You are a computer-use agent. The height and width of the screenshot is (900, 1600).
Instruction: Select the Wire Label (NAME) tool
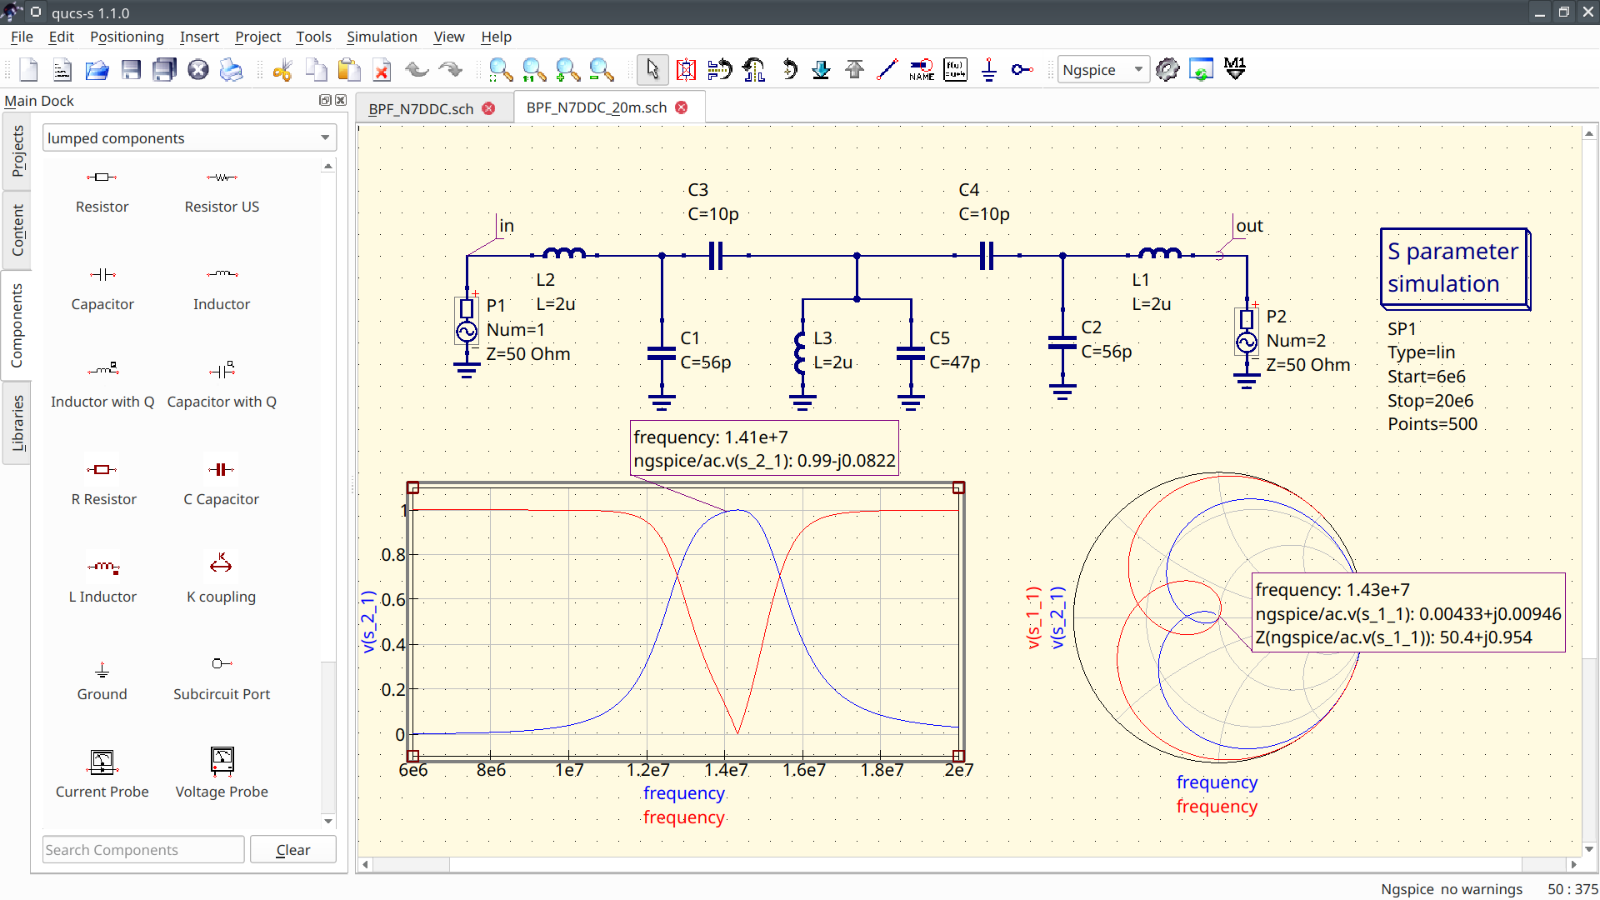click(x=922, y=70)
